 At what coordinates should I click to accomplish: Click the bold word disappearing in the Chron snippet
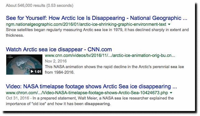[97, 104]
